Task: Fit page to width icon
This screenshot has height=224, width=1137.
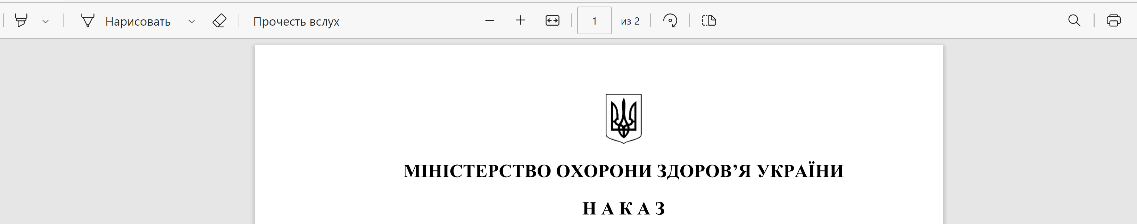Action: pos(552,21)
